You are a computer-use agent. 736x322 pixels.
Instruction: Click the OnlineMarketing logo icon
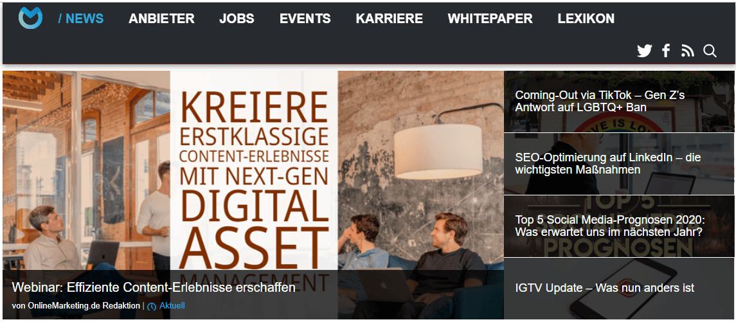30,18
